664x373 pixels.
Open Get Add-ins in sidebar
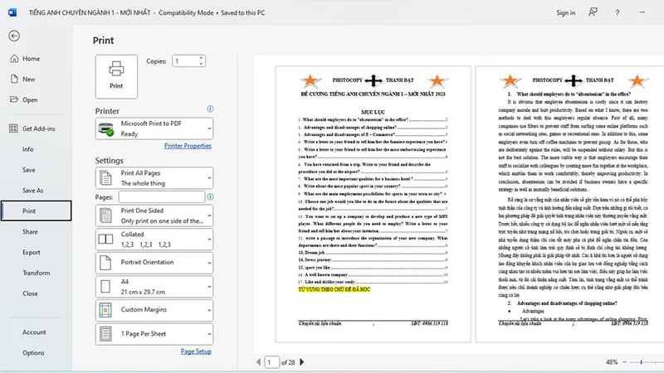(38, 128)
